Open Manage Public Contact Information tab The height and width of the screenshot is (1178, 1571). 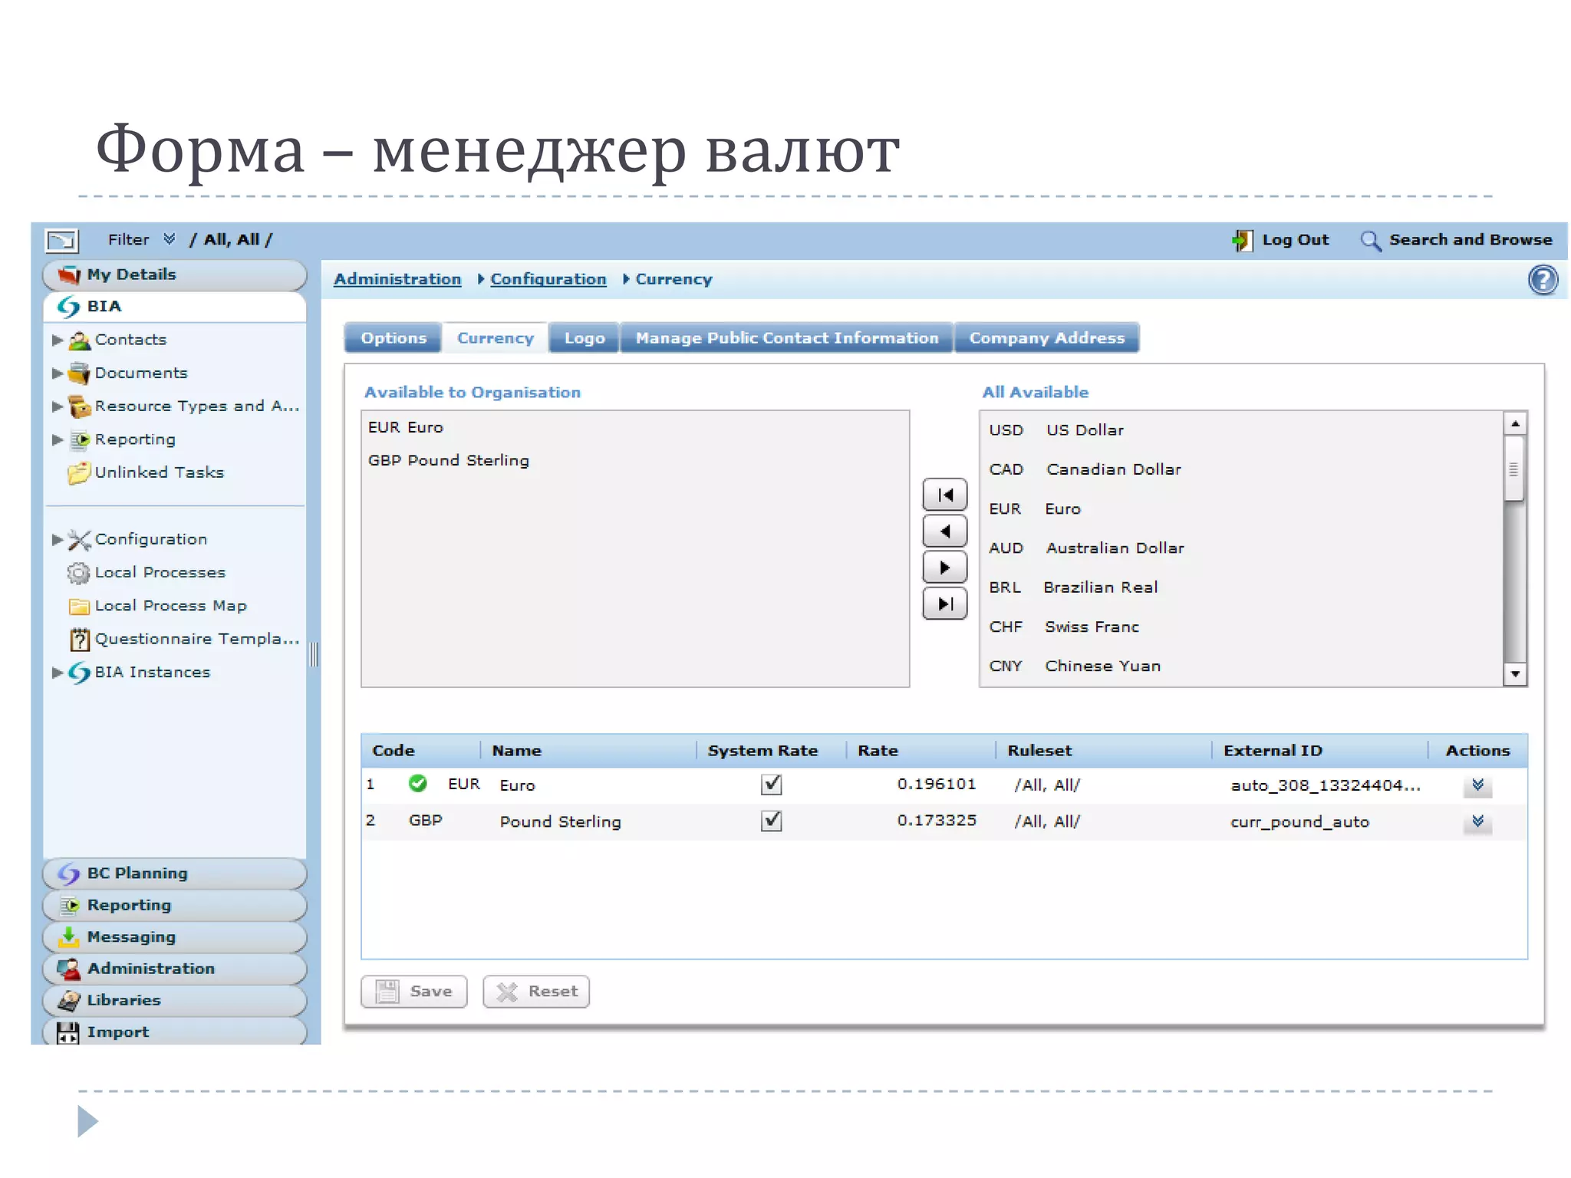787,338
